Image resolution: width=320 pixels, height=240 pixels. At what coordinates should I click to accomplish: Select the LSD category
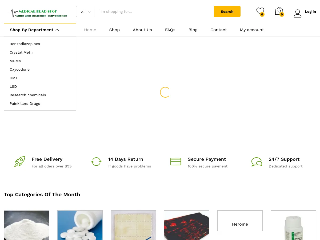[x=13, y=86]
